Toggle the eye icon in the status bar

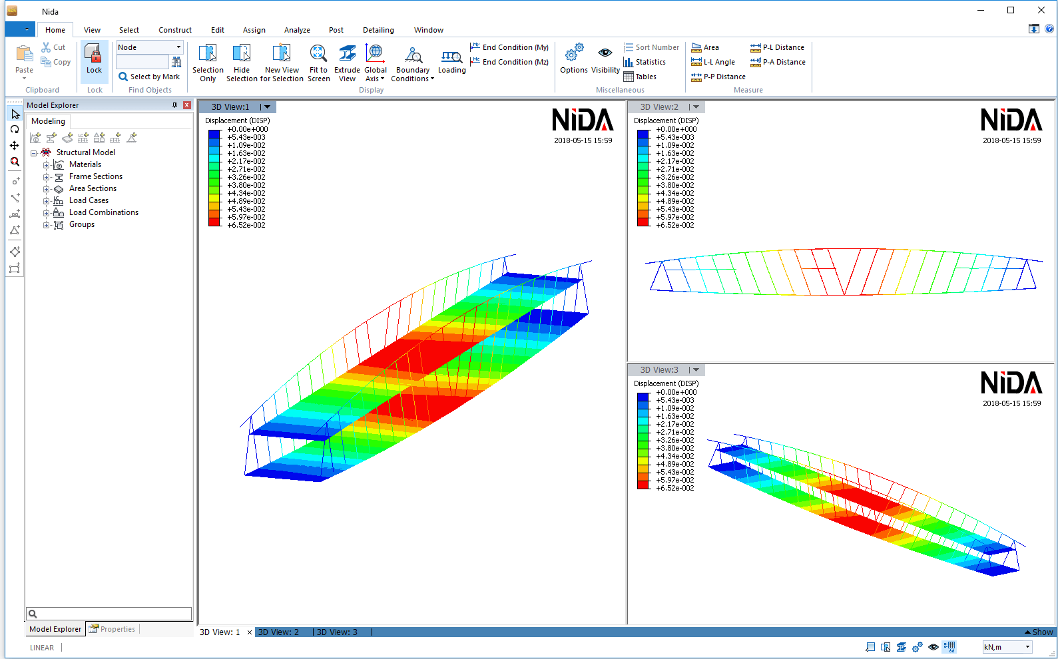pos(933,647)
